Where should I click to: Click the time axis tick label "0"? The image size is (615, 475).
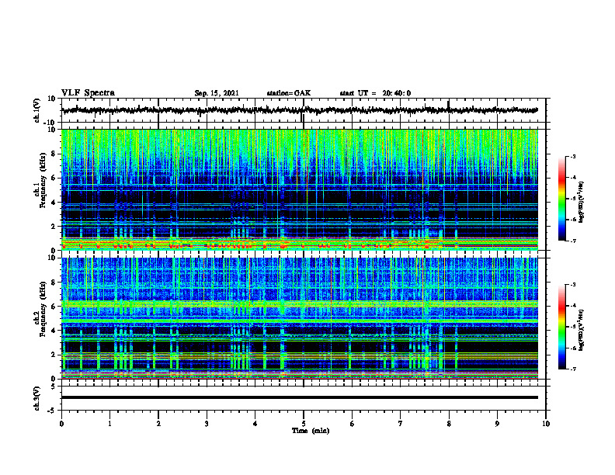[x=61, y=424]
